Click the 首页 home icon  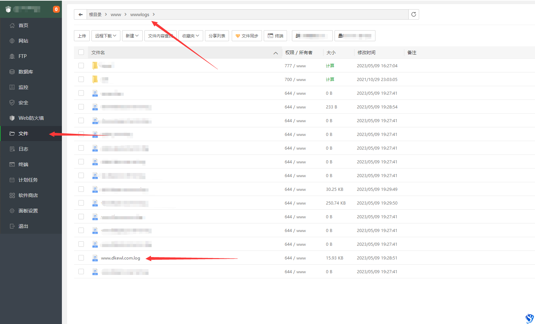12,25
